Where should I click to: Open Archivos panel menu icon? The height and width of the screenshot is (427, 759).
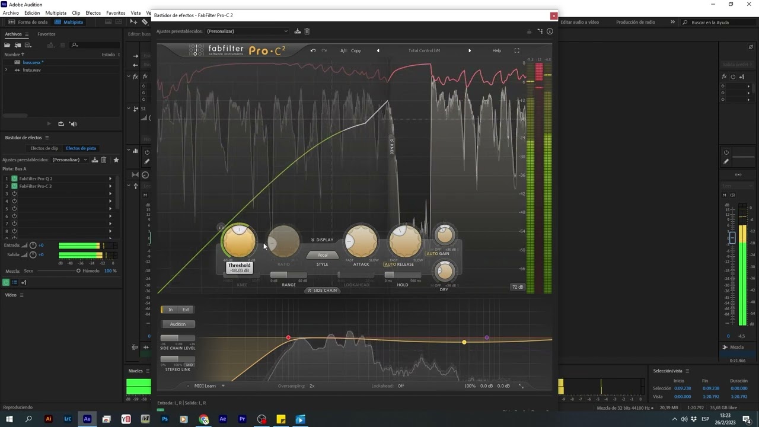coord(25,34)
